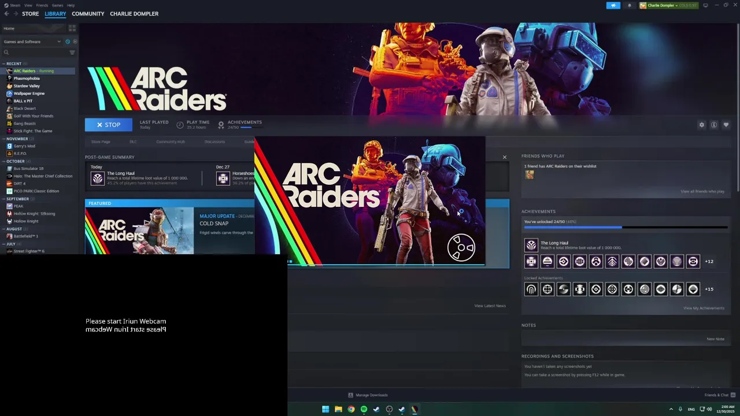Open the CHARLIE DOMPLER profile tab
740x416 pixels.
[134, 14]
